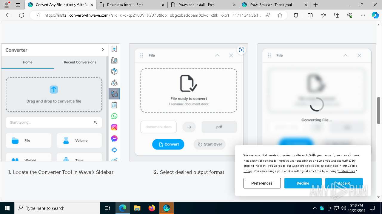View site information via the padlock icon
Image resolution: width=382 pixels, height=214 pixels.
click(x=37, y=15)
